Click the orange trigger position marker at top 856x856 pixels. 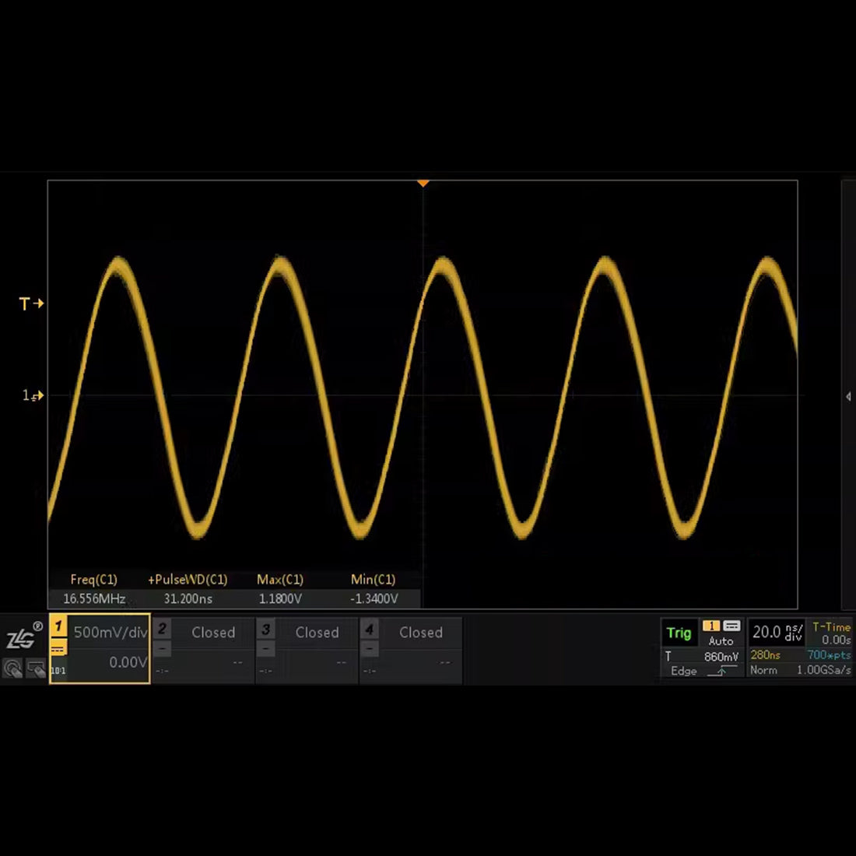(423, 184)
